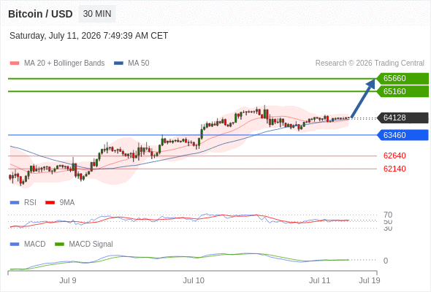431x292 pixels.
Task: Click the Jul 10 date axis label
Action: coord(194,280)
